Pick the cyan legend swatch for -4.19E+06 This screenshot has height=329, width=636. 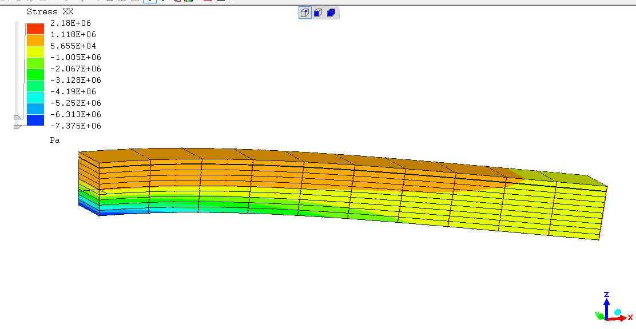(35, 97)
